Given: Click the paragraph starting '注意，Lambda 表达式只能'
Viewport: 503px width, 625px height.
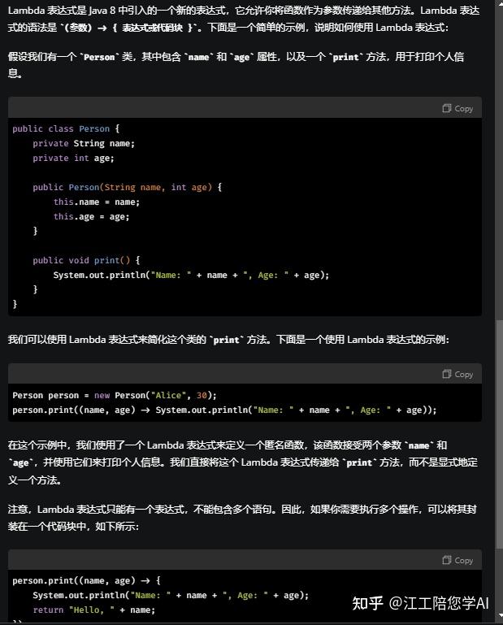Looking at the screenshot, I should [x=242, y=518].
